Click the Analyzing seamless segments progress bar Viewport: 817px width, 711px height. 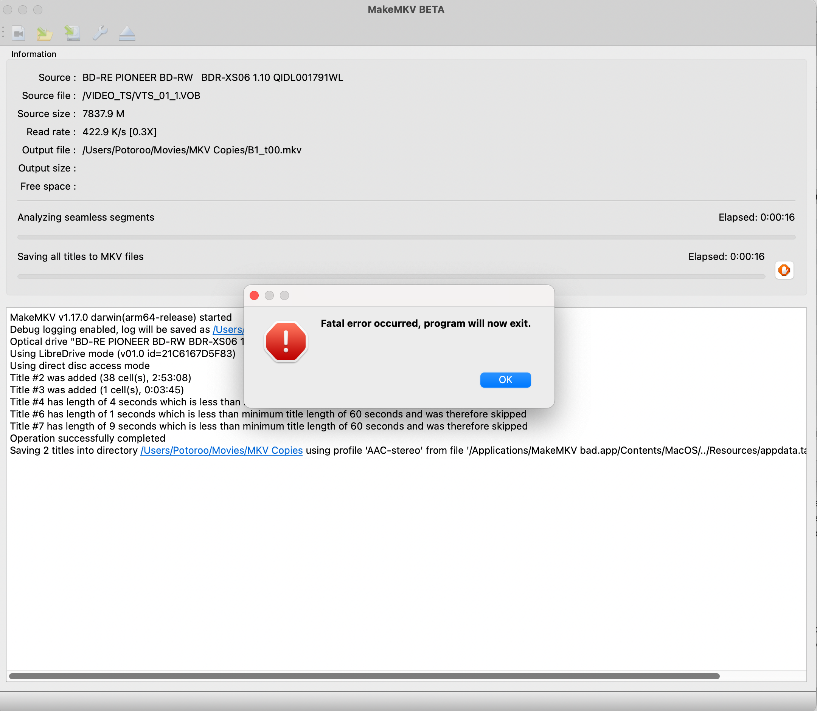click(x=406, y=237)
